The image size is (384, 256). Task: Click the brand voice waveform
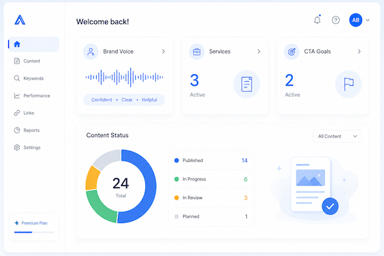tap(124, 78)
